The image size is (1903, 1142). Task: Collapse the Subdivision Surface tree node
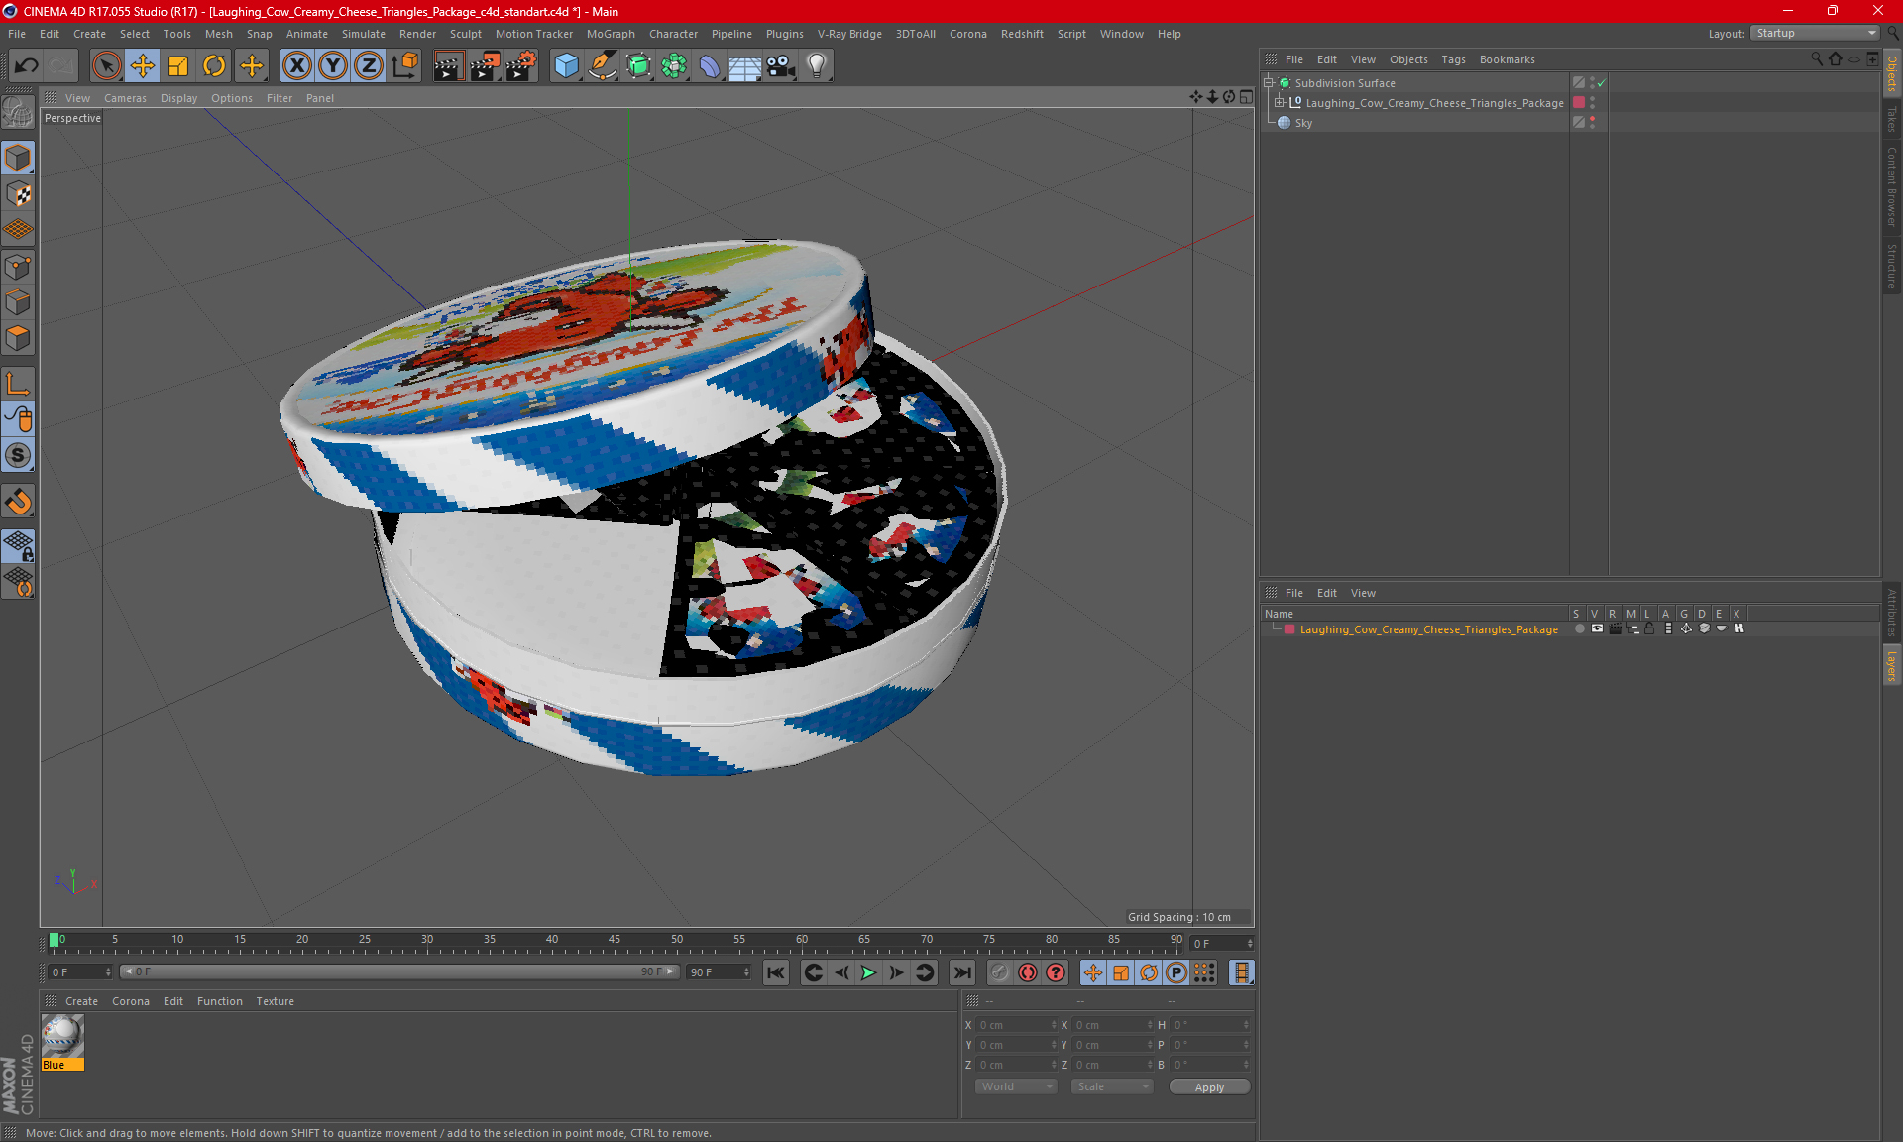pos(1268,83)
